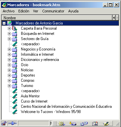This screenshot has height=127, width=121.
Task: Click the Búsqueda en Internet folder icon
Action: coord(15,34)
